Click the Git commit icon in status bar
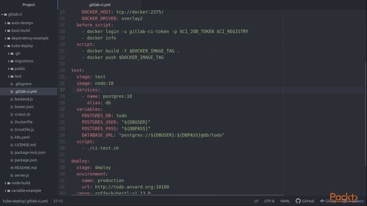The width and height of the screenshot is (367, 206). [x=322, y=201]
